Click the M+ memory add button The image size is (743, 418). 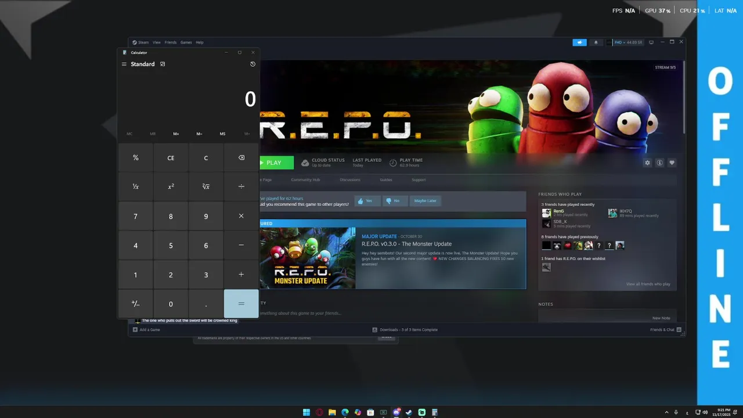pyautogui.click(x=176, y=134)
